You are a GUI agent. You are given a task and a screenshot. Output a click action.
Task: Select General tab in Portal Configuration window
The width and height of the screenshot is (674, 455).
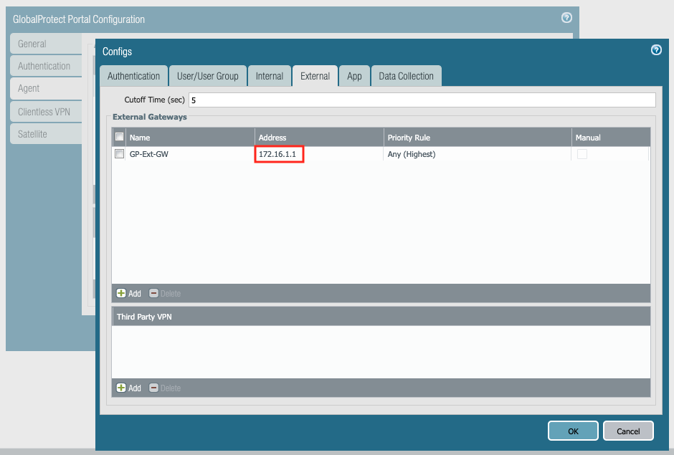coord(46,44)
